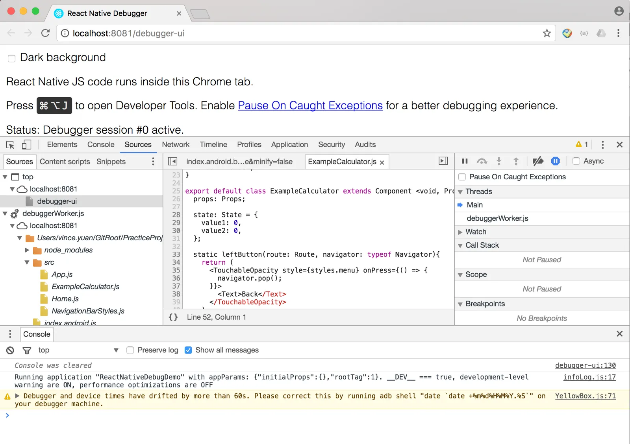The image size is (630, 444).
Task: Open the YellowBox.js:71 source link
Action: click(586, 396)
